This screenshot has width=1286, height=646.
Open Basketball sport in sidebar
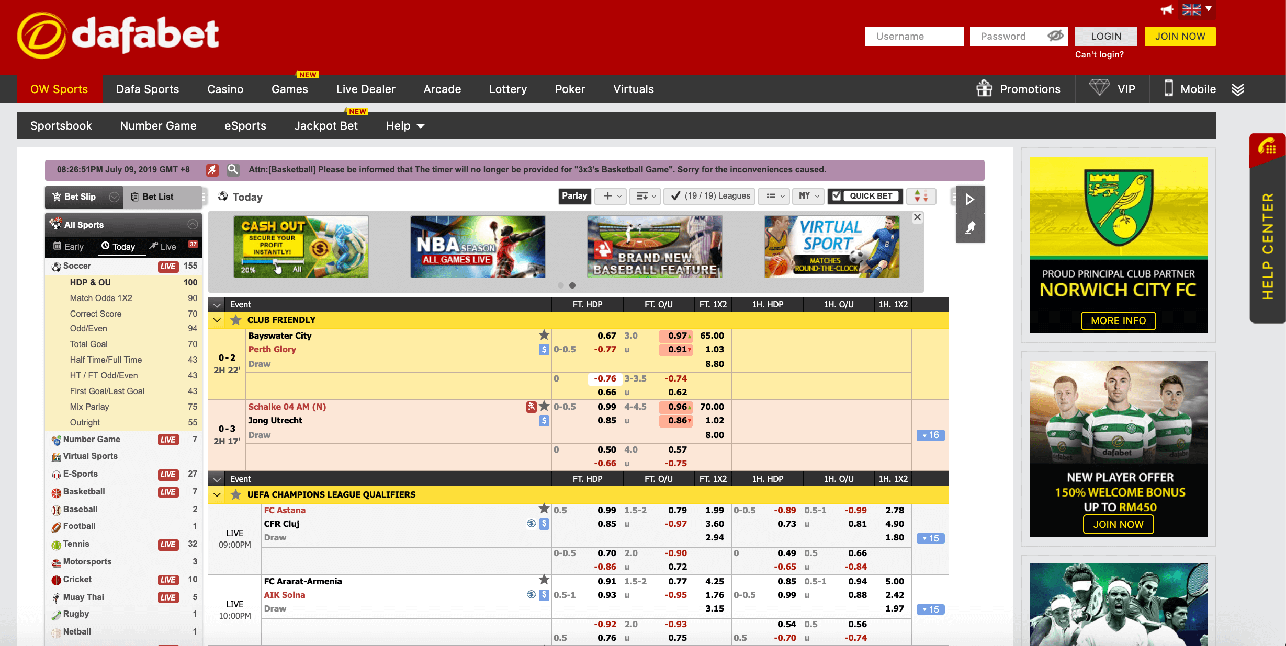(84, 492)
